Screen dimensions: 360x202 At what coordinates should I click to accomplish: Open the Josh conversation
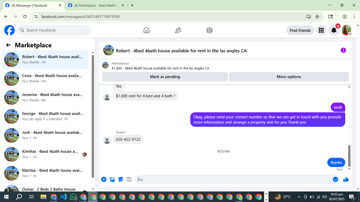(45, 135)
